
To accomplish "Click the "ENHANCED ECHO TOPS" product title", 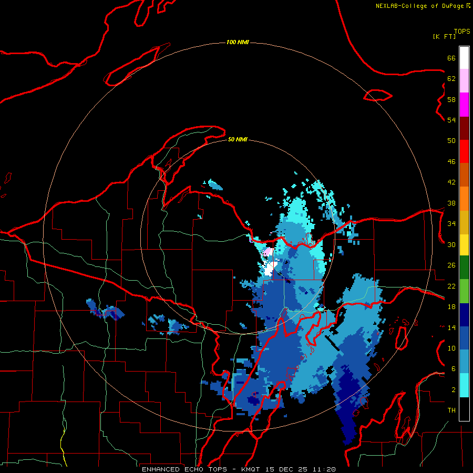I will pos(184,469).
